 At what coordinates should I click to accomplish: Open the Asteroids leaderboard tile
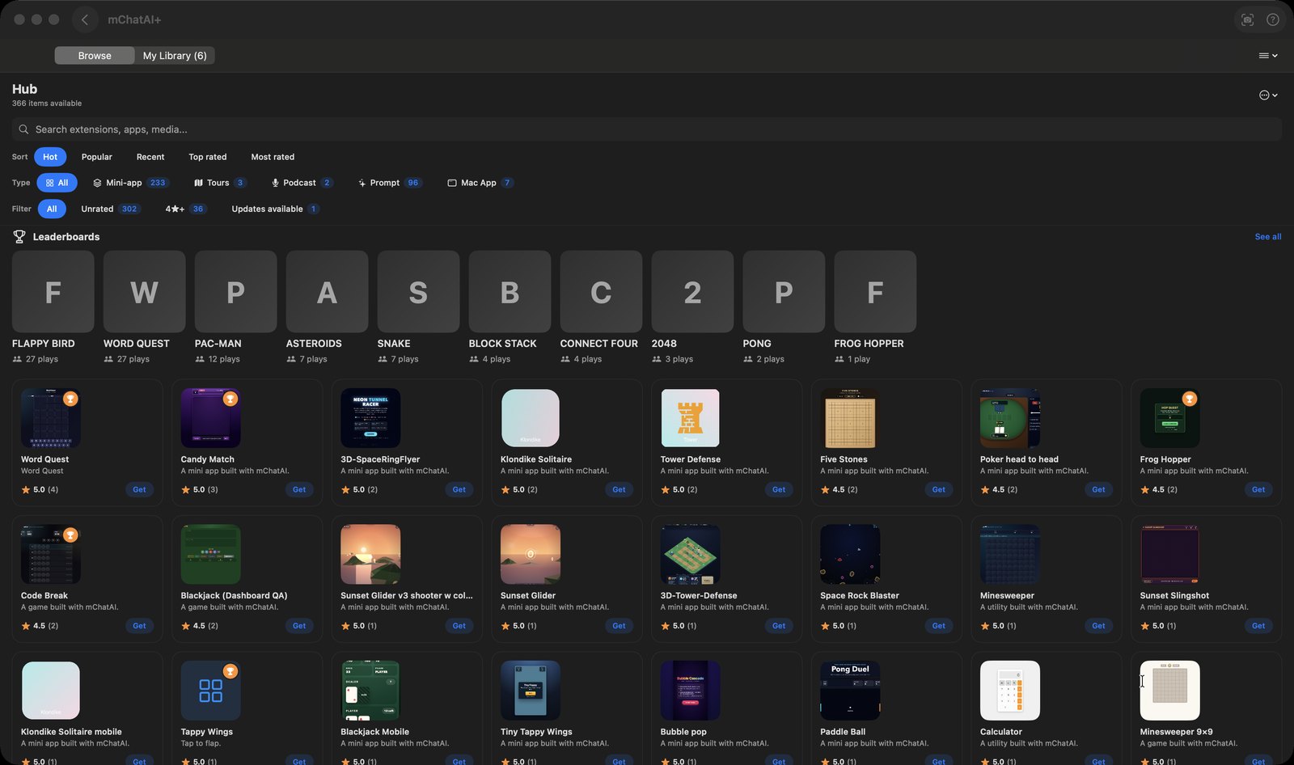click(x=328, y=292)
